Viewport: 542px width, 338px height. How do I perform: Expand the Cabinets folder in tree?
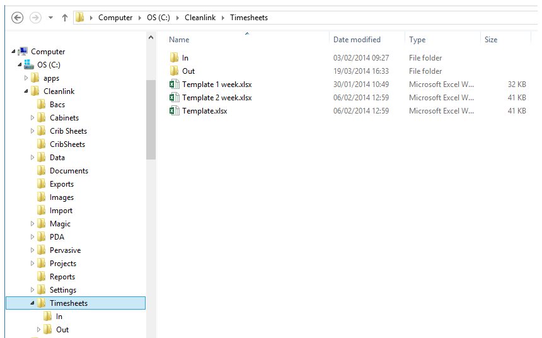33,118
